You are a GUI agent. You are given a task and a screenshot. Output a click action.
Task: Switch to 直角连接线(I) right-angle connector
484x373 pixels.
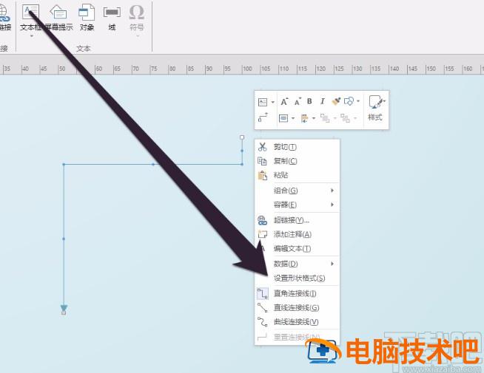click(x=297, y=293)
